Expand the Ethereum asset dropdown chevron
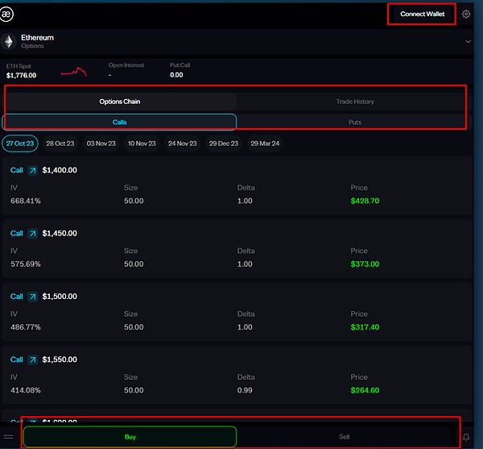The image size is (483, 449). click(x=468, y=41)
